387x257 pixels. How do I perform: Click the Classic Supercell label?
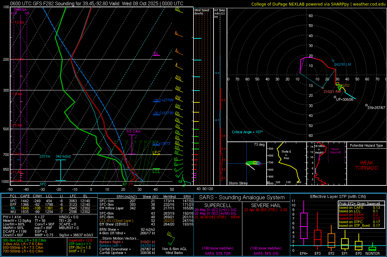coord(335,151)
